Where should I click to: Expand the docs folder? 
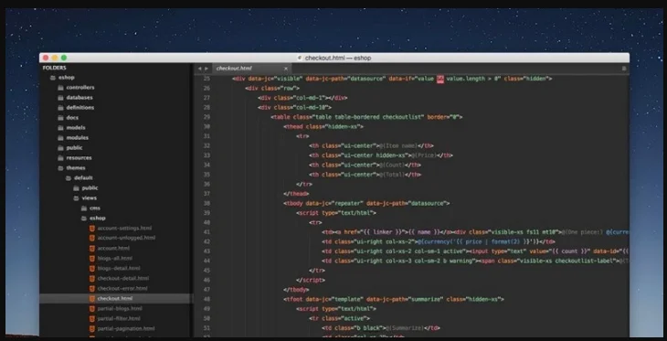tap(72, 118)
